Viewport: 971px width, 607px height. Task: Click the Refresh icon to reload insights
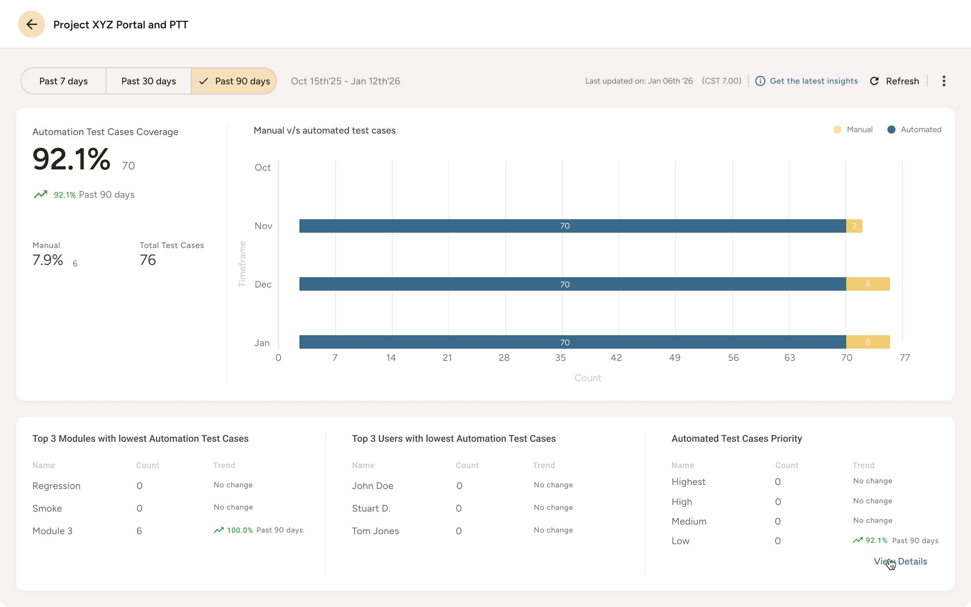pyautogui.click(x=875, y=81)
